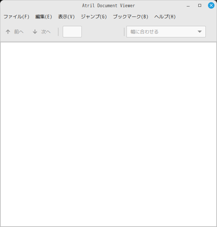This screenshot has width=217, height=227.
Task: Open the ファイル(F) menu
Action: click(16, 17)
